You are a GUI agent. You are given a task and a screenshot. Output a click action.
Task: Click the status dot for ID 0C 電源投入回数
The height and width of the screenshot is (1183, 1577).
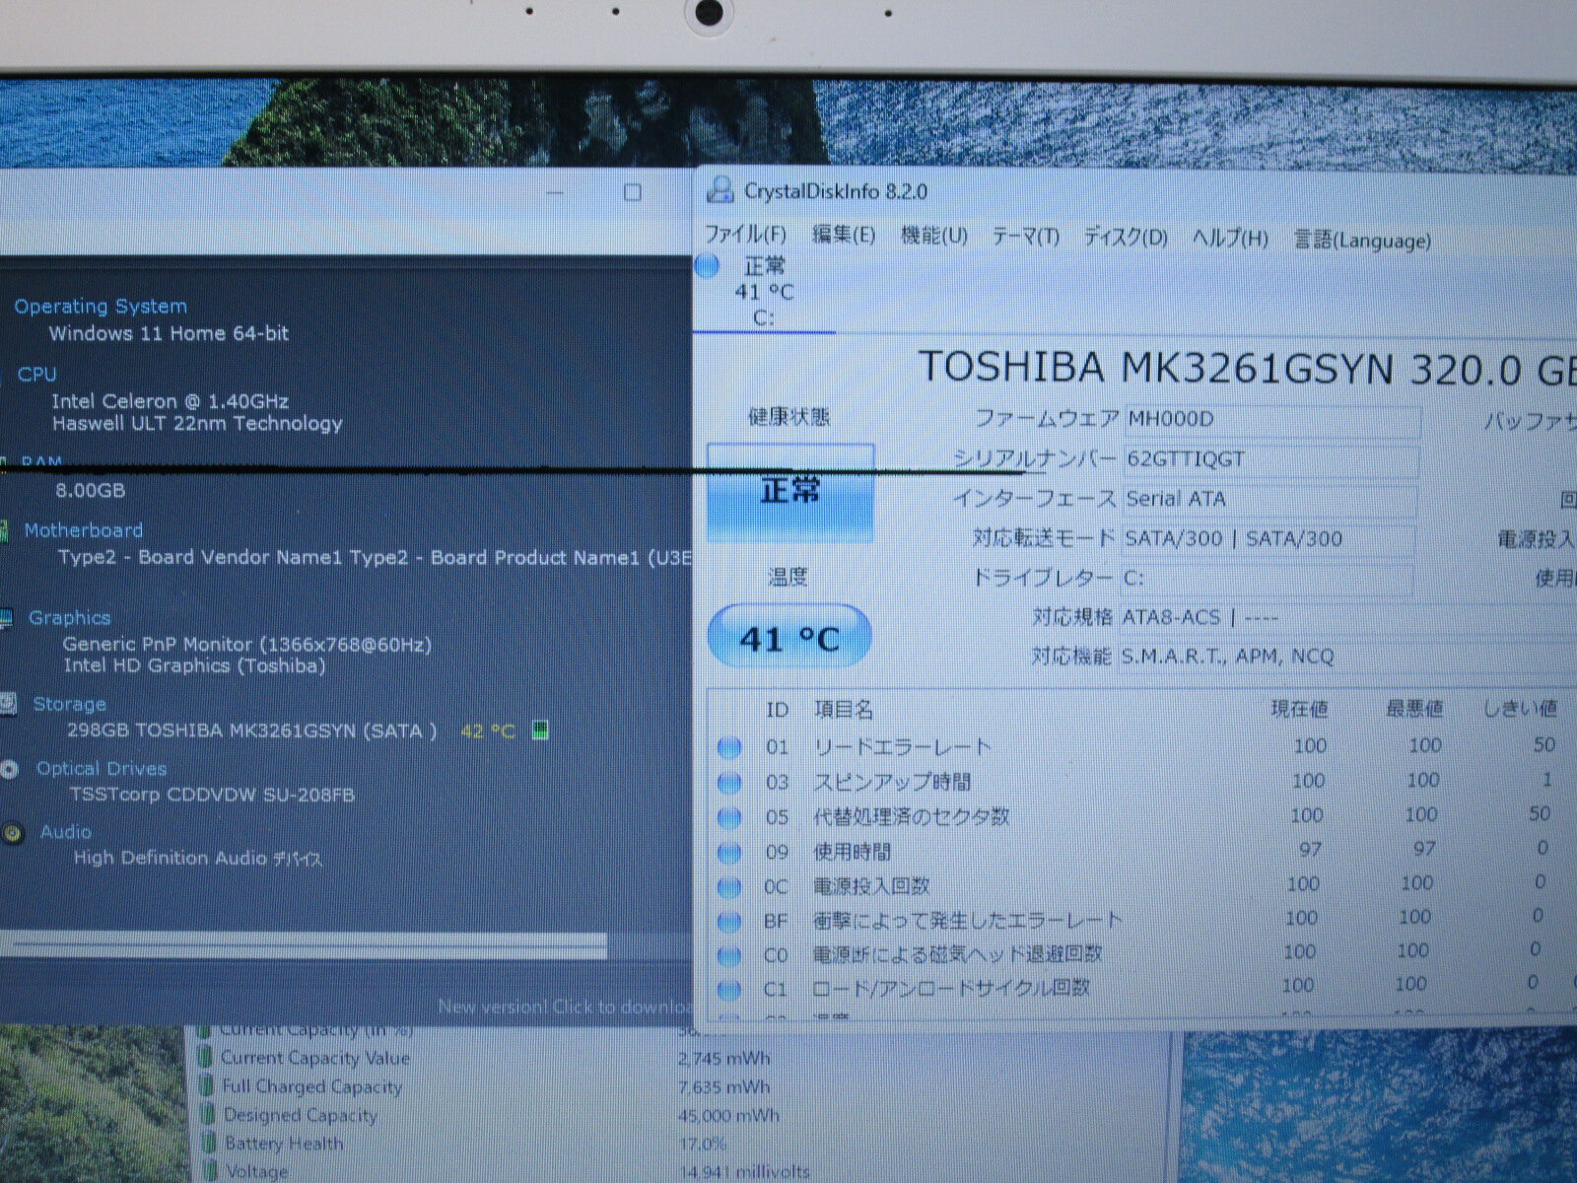coord(729,886)
